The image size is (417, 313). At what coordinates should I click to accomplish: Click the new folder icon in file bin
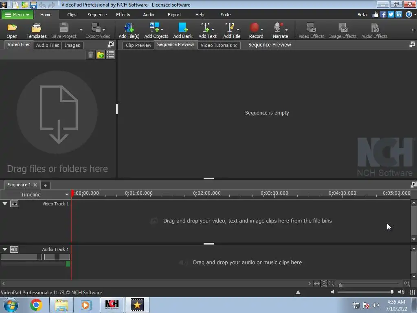[x=101, y=55]
